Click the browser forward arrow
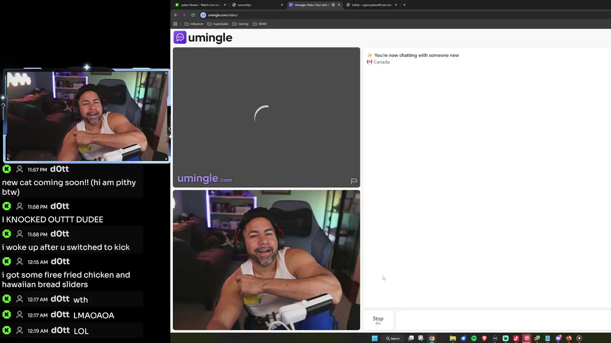The height and width of the screenshot is (343, 611). pos(184,15)
